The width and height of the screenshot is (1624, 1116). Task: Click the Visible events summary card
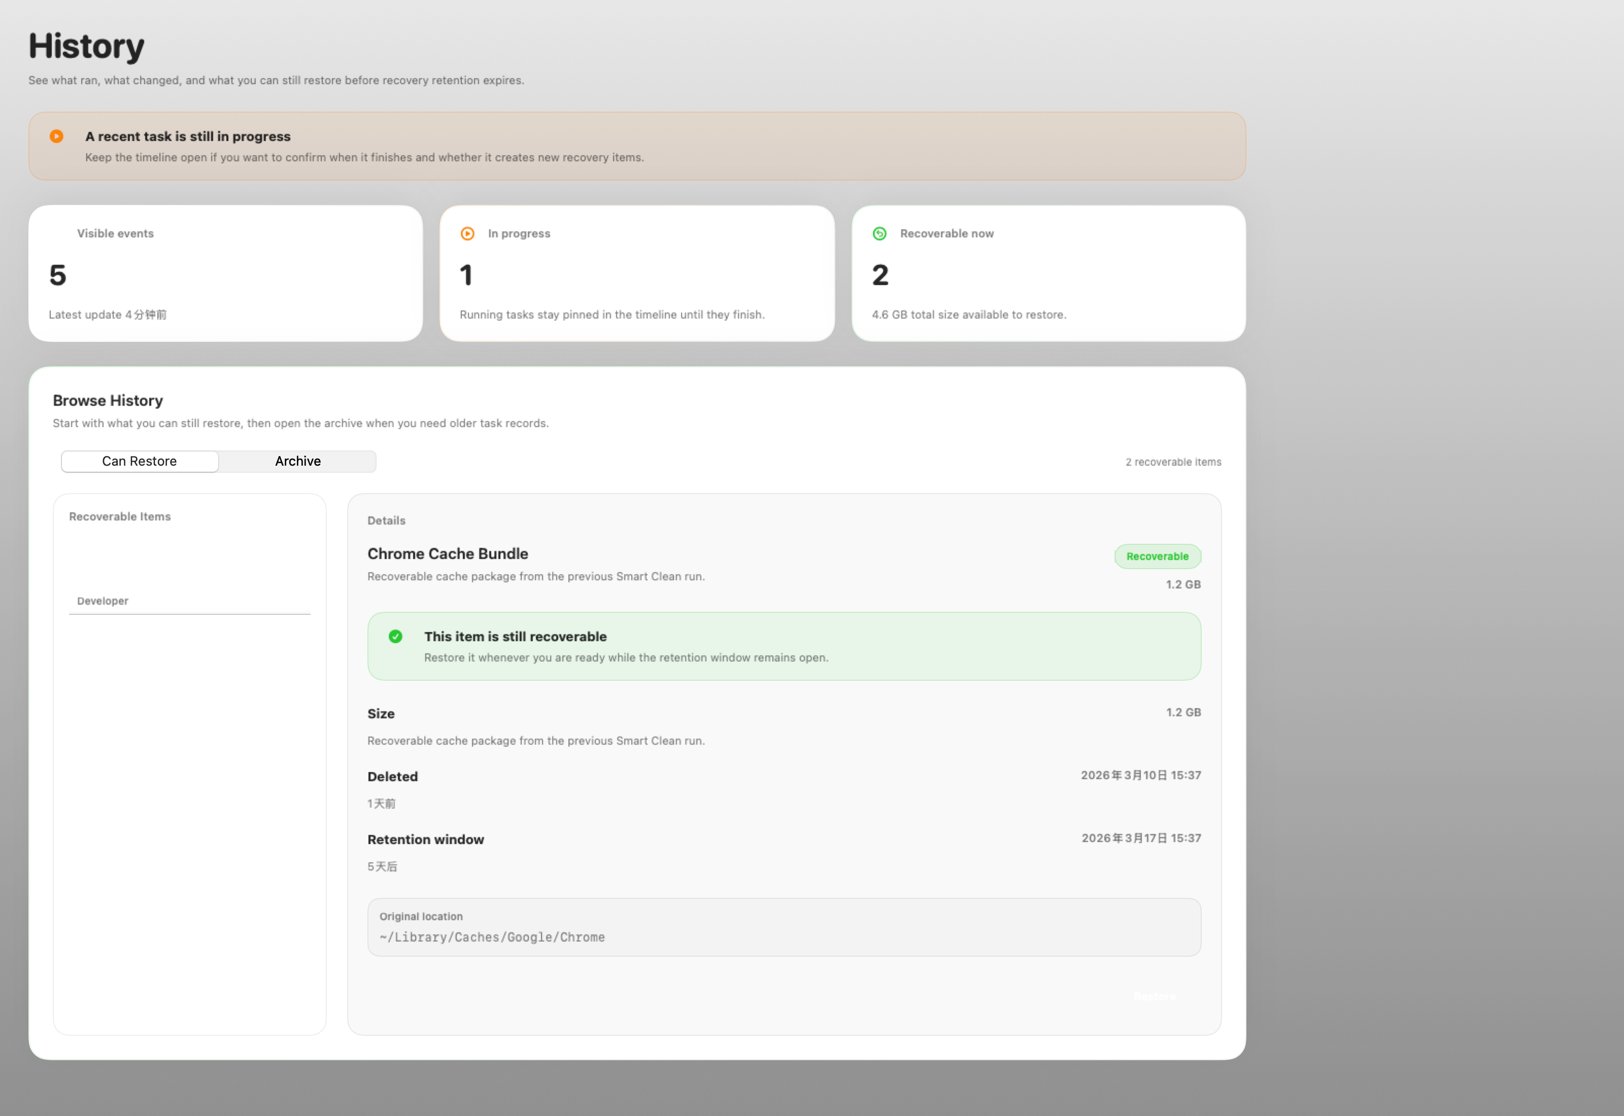pyautogui.click(x=225, y=273)
